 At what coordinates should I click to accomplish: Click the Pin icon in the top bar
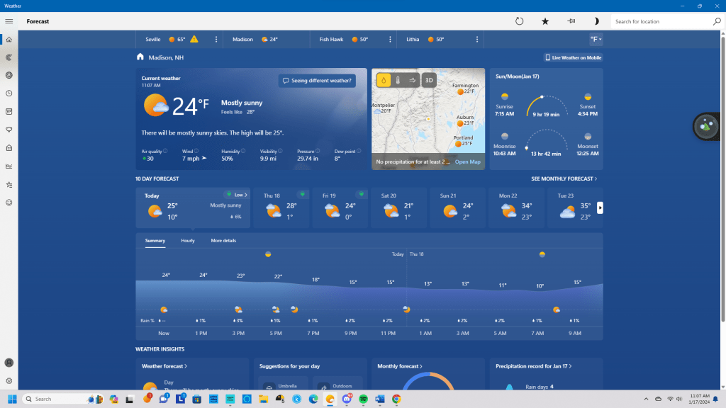point(571,21)
